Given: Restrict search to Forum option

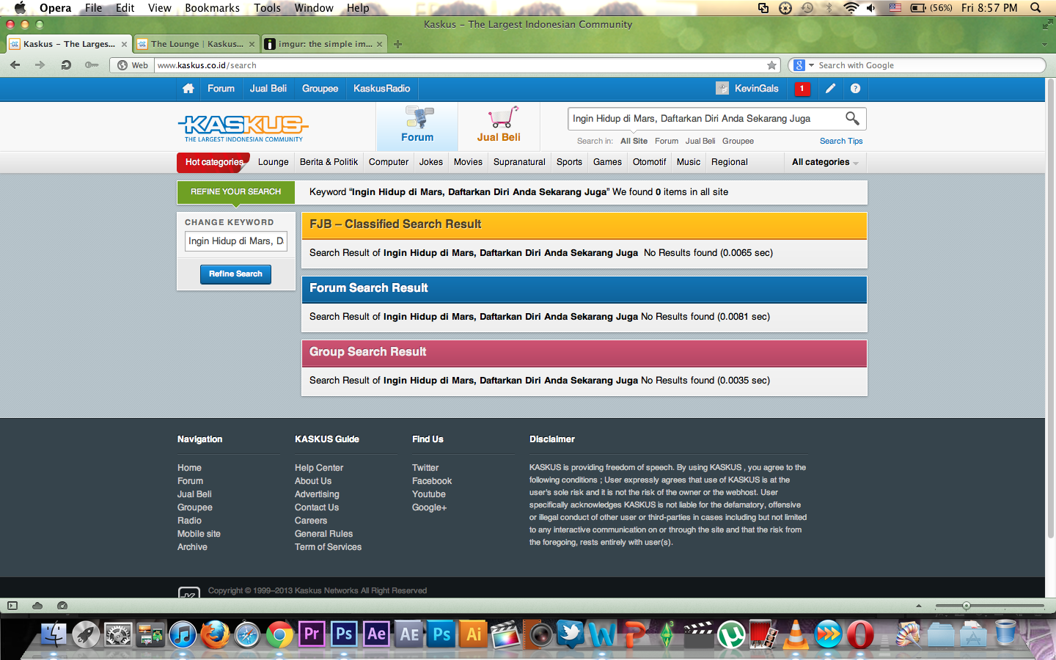Looking at the screenshot, I should click(x=667, y=141).
